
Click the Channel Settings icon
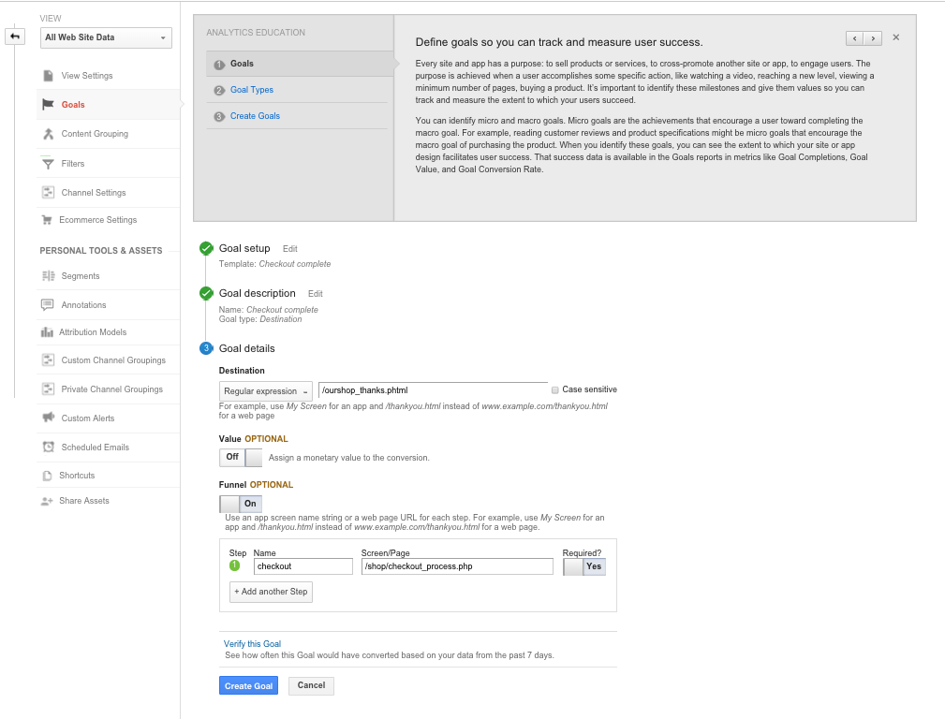pyautogui.click(x=48, y=192)
